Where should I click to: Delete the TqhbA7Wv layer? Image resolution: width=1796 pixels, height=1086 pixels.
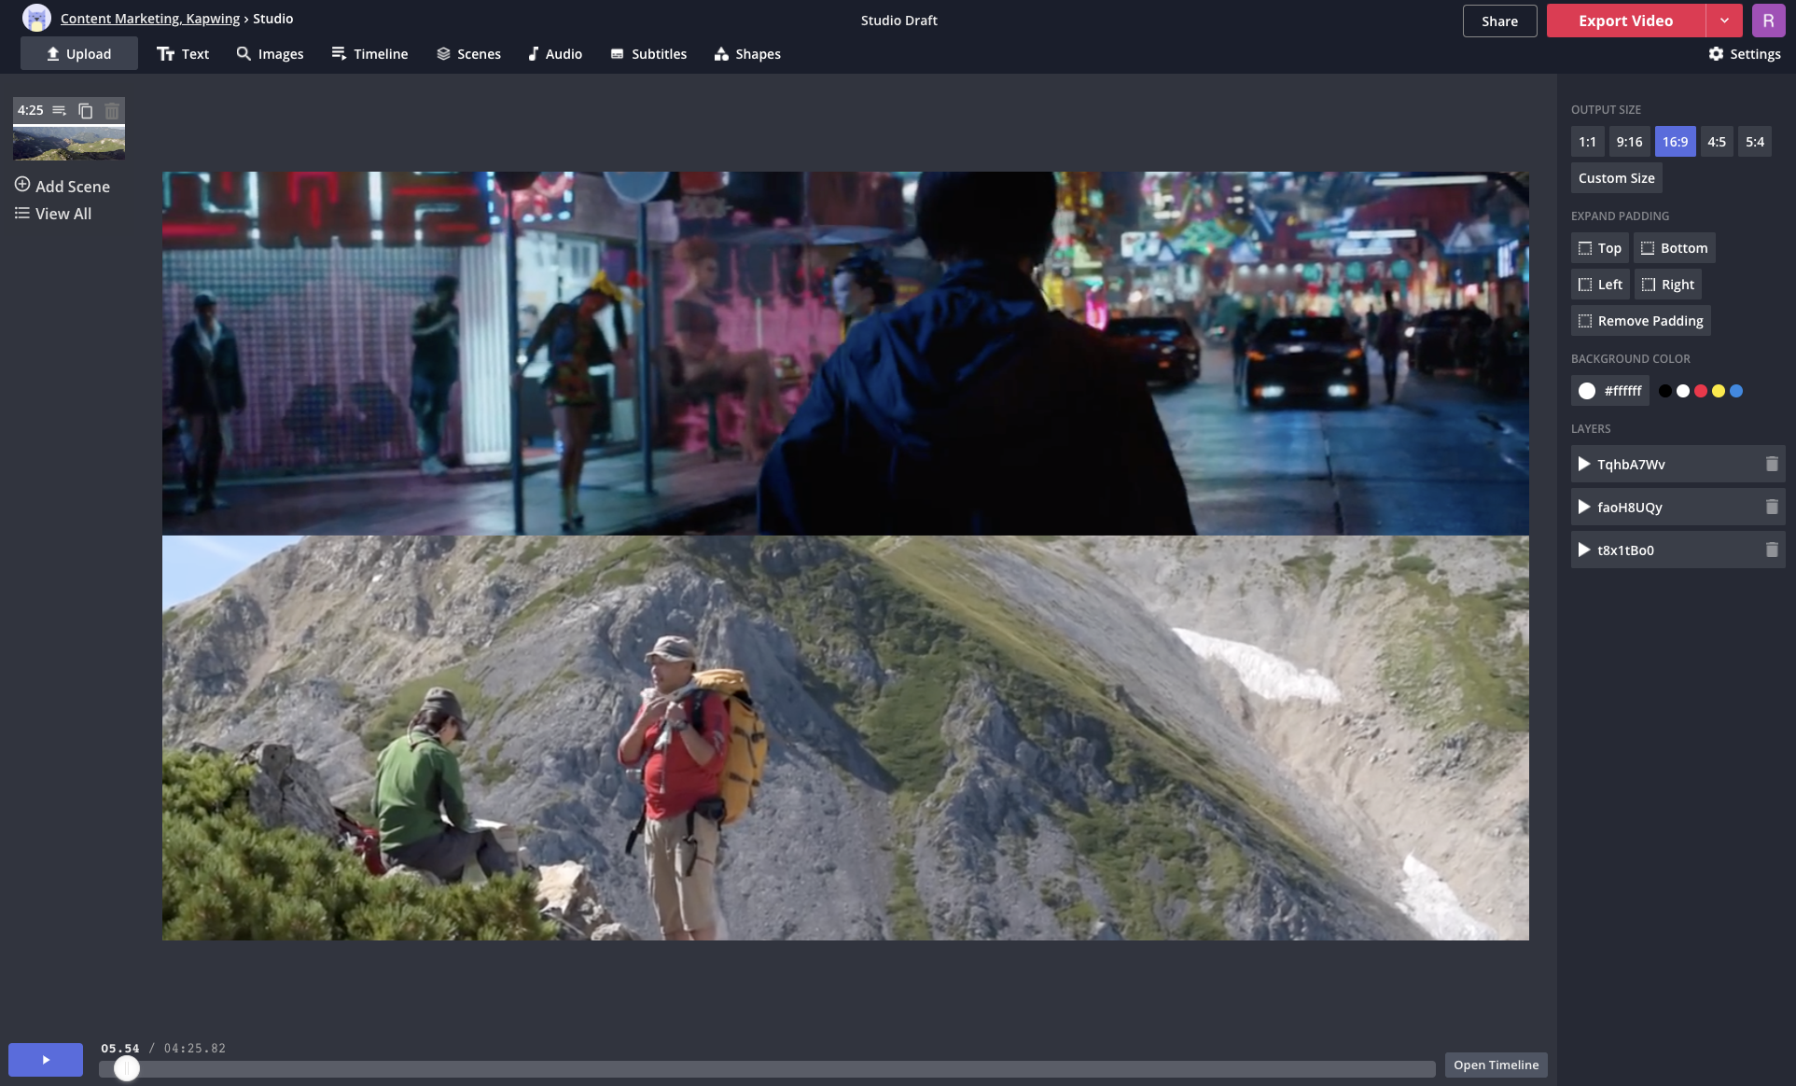[x=1771, y=464]
